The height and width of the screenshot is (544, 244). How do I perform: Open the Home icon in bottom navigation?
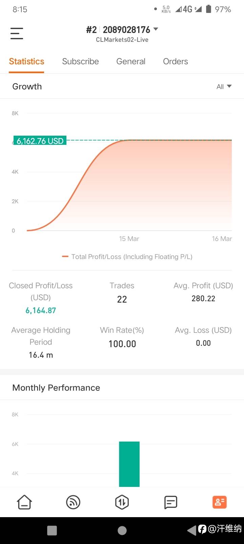pos(24,502)
